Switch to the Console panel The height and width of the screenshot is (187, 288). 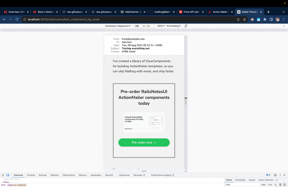click(31, 175)
